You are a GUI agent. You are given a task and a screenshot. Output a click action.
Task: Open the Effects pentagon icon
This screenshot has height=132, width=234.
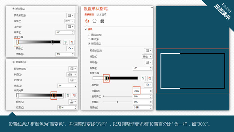95,21
